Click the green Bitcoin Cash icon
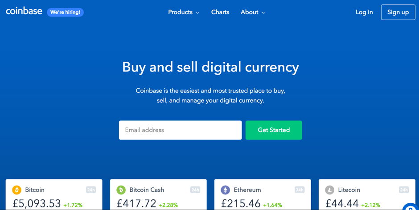 [121, 190]
